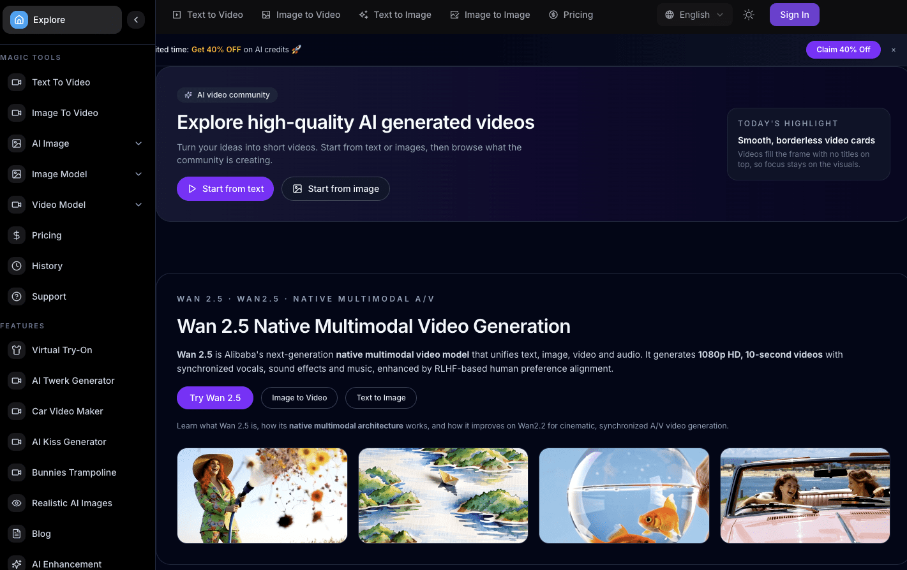Open the Pricing page from top navigation
This screenshot has width=907, height=570.
click(571, 15)
